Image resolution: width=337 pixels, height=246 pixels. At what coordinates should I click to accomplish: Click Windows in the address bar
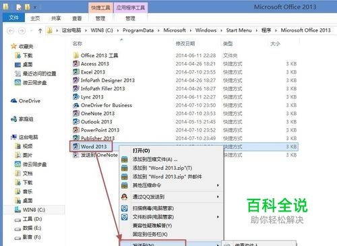206,30
